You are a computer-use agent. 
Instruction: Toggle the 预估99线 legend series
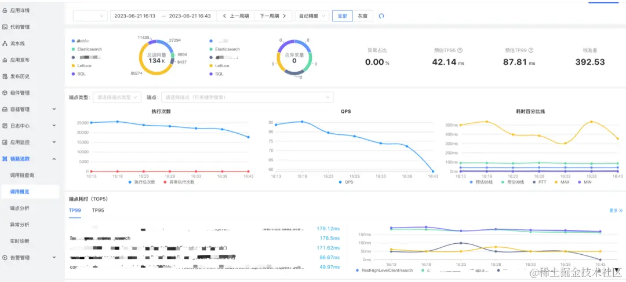[x=514, y=182]
